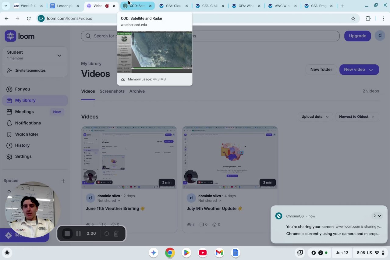
Task: Open Google Docs from the shelf
Action: (235, 253)
